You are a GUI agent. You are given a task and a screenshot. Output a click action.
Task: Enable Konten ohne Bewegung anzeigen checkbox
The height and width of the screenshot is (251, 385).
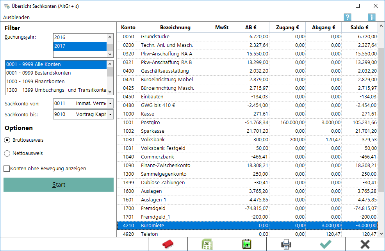click(x=7, y=169)
